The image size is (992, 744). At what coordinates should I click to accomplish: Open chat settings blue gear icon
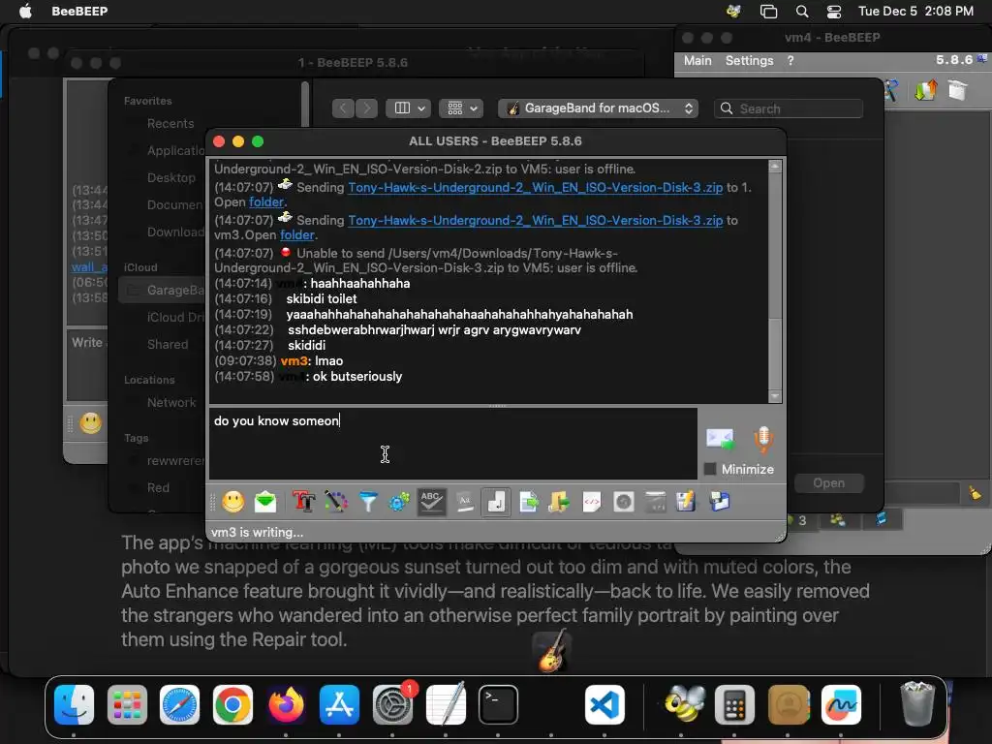[399, 502]
